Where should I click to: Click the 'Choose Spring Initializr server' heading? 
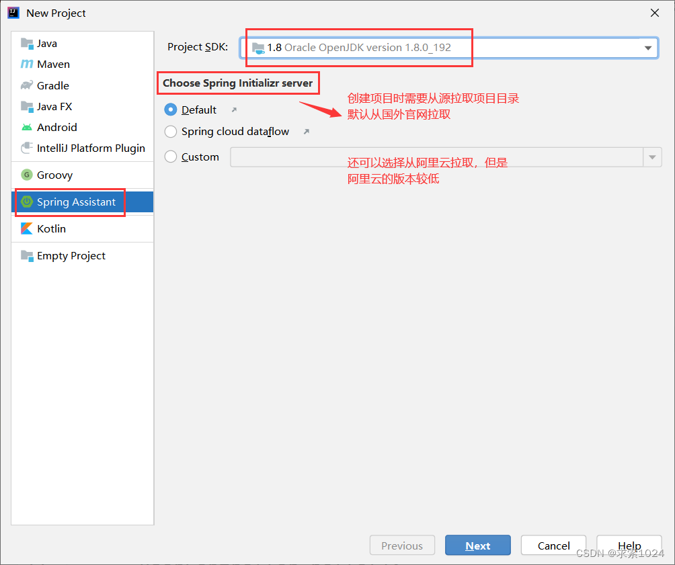[237, 83]
